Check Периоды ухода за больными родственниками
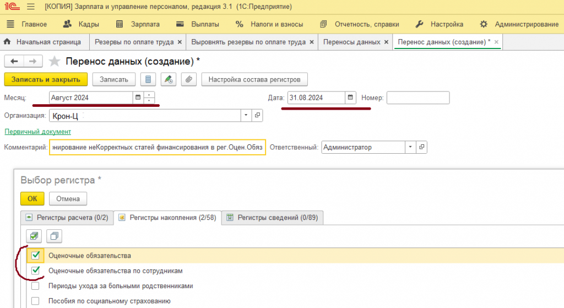 click(x=35, y=286)
